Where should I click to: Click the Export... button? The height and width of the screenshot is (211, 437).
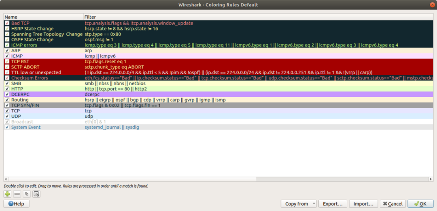click(x=333, y=204)
